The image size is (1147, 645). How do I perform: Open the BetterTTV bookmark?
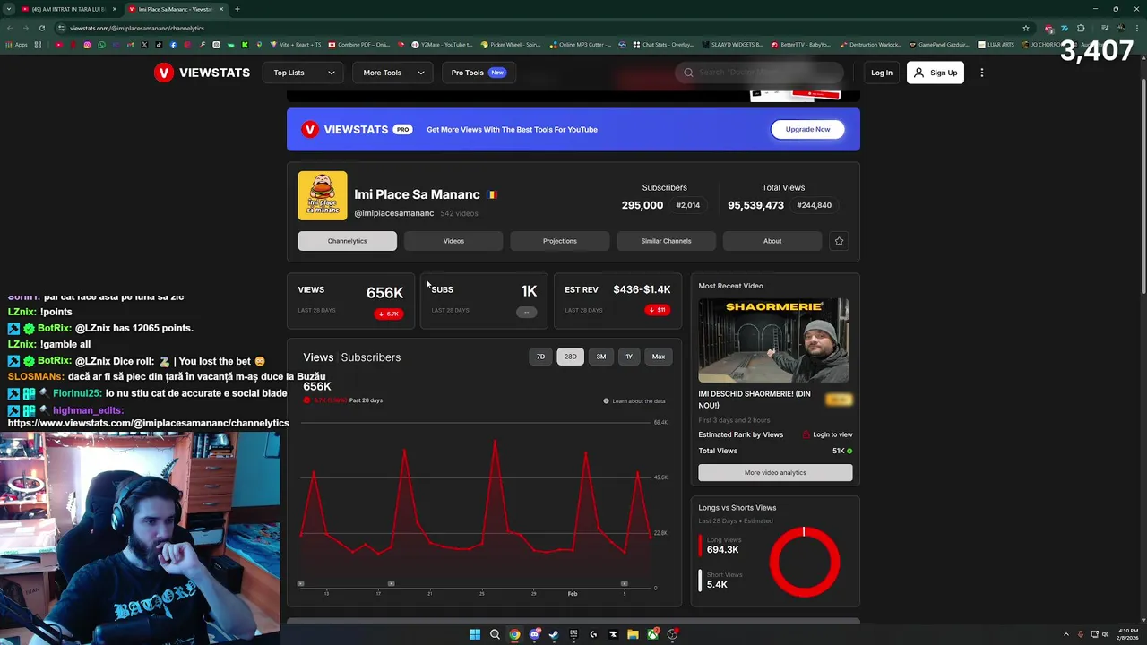click(x=800, y=45)
